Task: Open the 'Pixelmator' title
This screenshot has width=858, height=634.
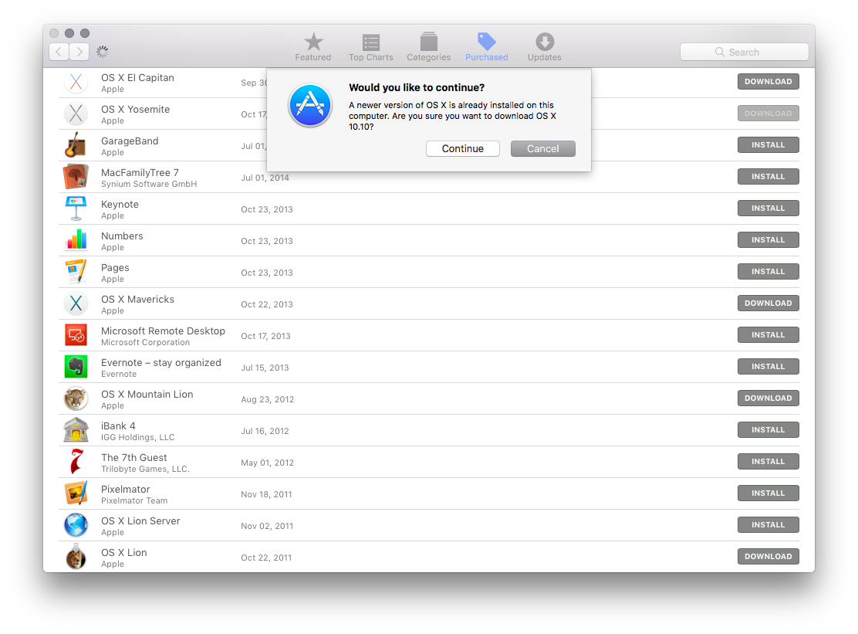Action: coord(125,490)
